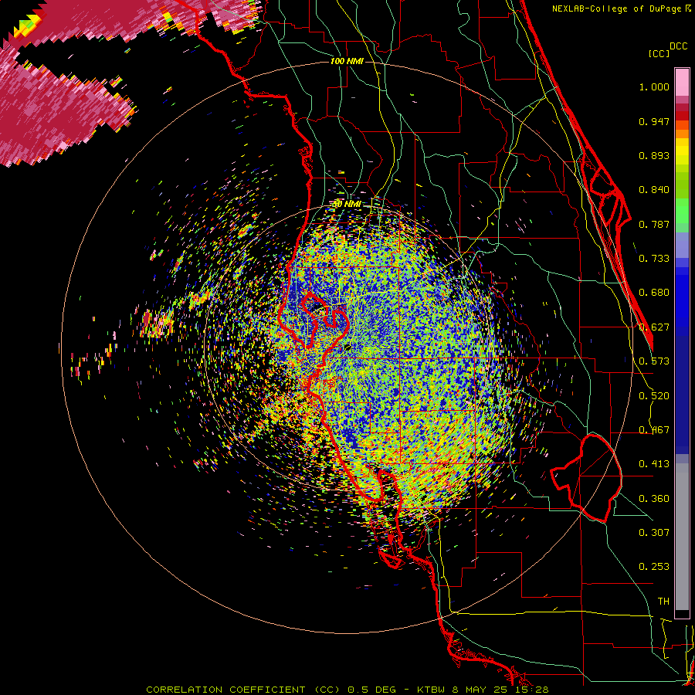Pick the yellow color bar segment
The width and height of the screenshot is (695, 695).
tap(682, 152)
